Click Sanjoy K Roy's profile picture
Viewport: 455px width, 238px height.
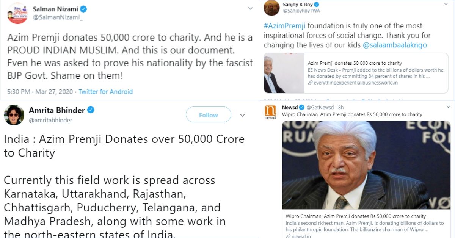tap(271, 8)
